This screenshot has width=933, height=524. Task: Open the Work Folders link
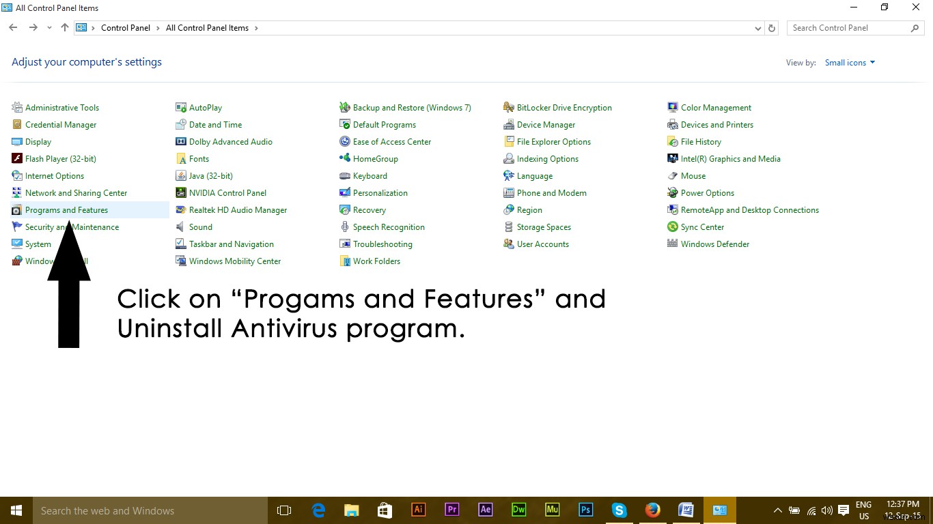tap(376, 261)
